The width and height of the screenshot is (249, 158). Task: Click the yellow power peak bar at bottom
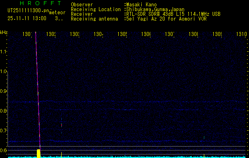click(39, 153)
